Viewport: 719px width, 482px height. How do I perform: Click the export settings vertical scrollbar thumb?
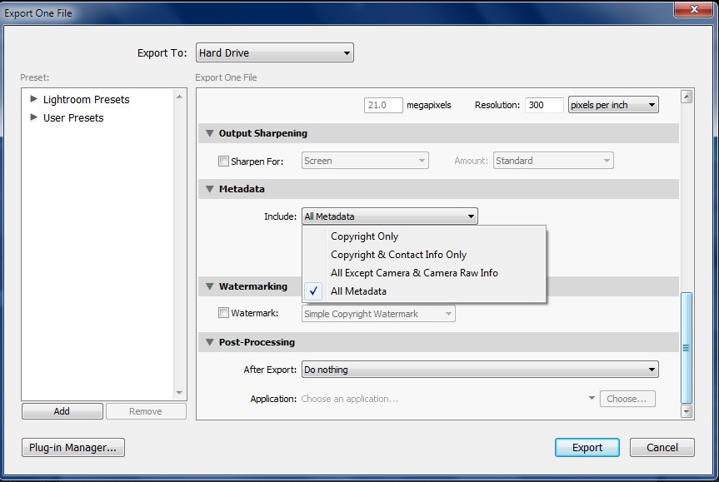687,347
